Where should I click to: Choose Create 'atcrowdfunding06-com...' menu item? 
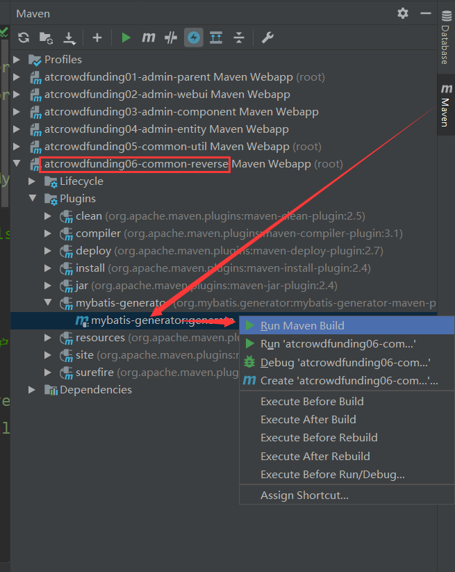pos(347,380)
